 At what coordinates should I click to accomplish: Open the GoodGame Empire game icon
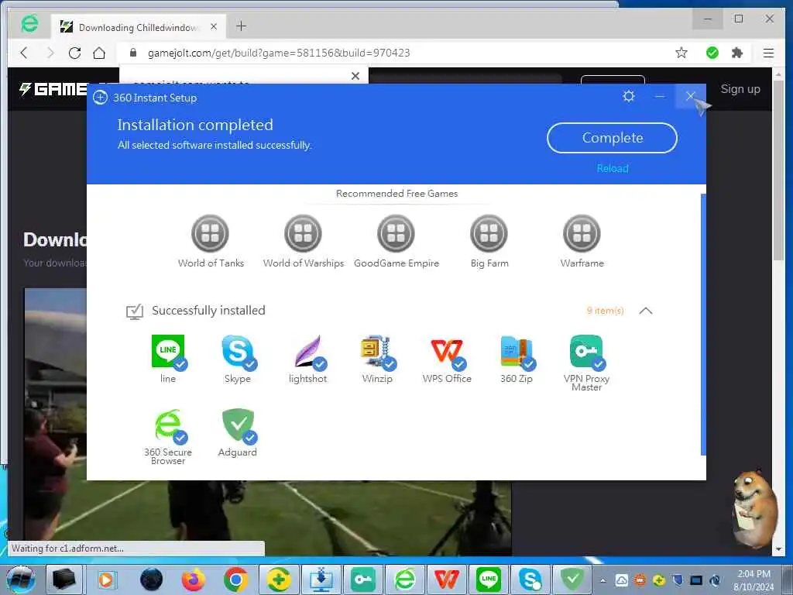point(396,233)
